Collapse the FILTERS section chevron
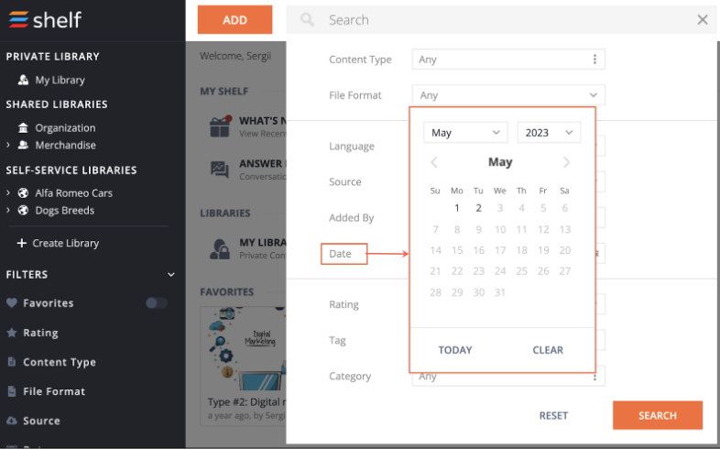The image size is (720, 449). click(170, 275)
